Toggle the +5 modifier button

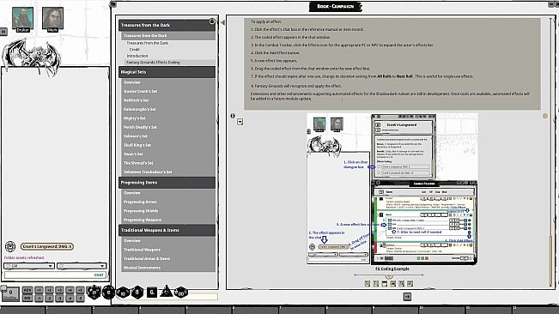[x=80, y=290]
